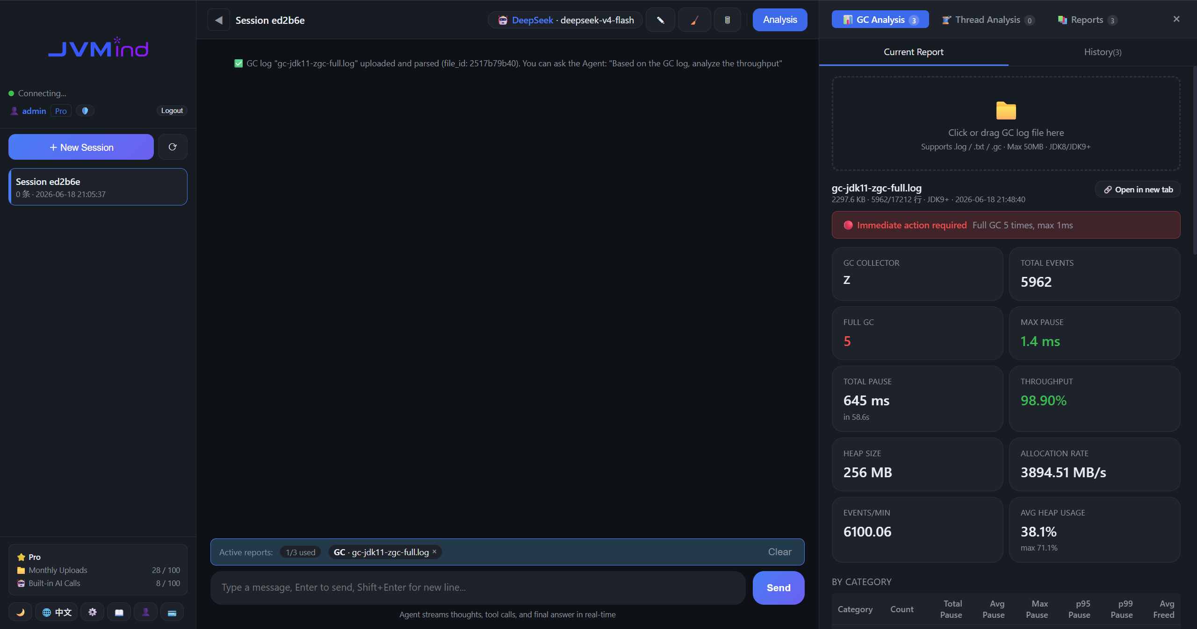Image resolution: width=1197 pixels, height=629 pixels.
Task: Click the trash can delete session icon
Action: (727, 20)
